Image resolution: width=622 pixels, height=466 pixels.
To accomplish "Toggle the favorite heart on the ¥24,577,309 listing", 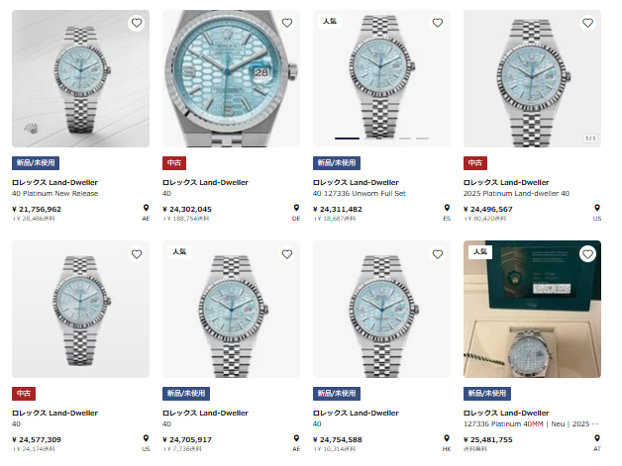I will click(x=137, y=253).
